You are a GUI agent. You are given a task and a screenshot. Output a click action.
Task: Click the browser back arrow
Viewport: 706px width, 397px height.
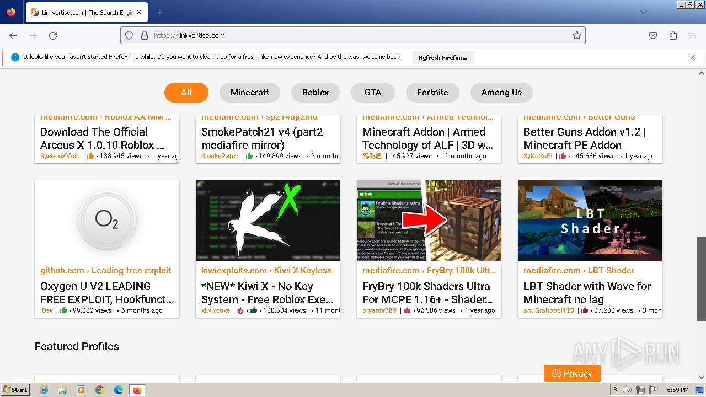[x=13, y=35]
